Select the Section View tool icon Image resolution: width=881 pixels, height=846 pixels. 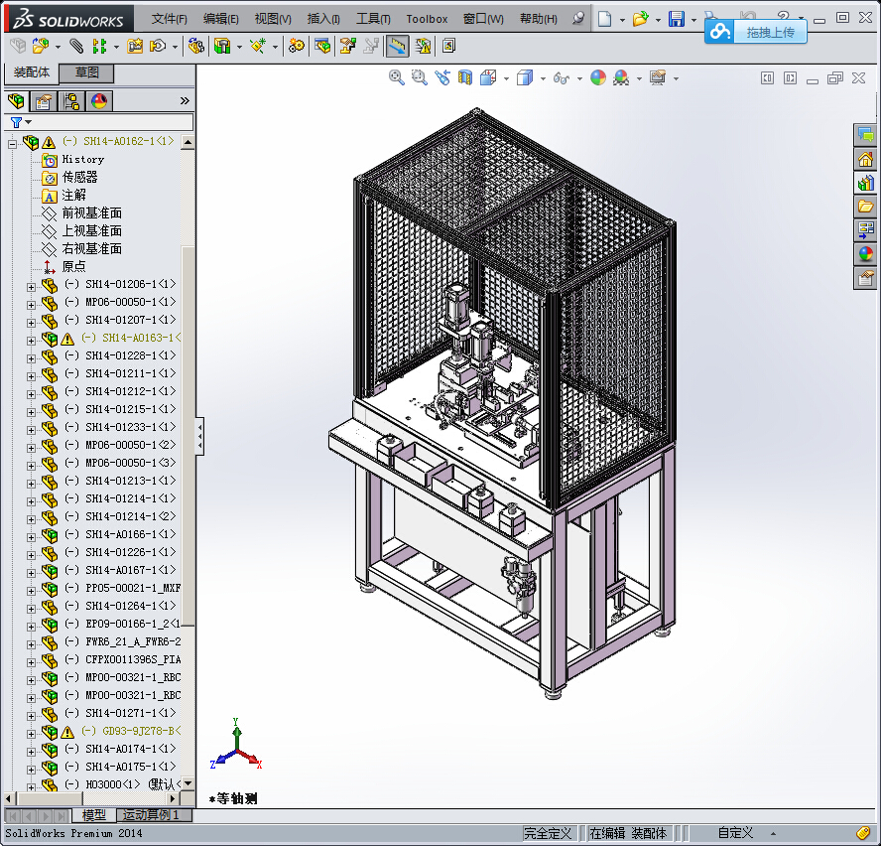click(465, 77)
